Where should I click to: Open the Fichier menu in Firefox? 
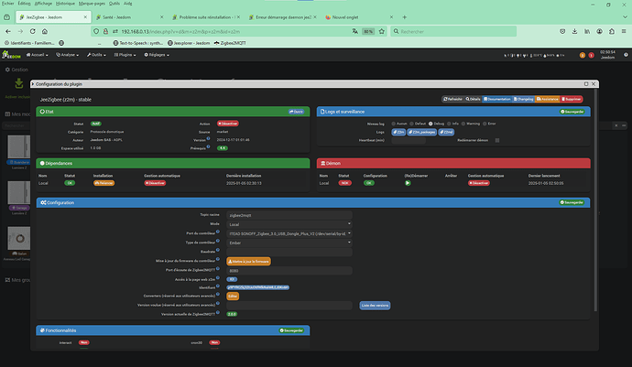tap(7, 4)
